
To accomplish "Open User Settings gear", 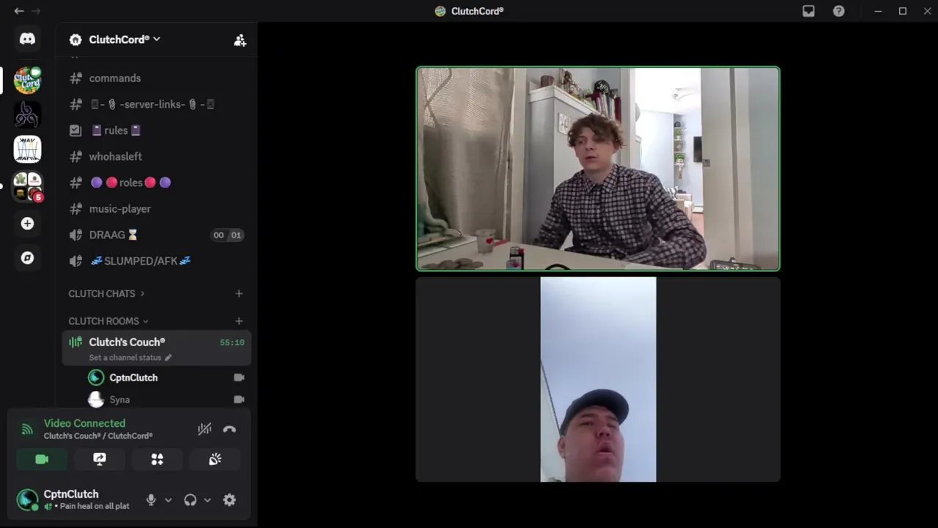I will 229,500.
